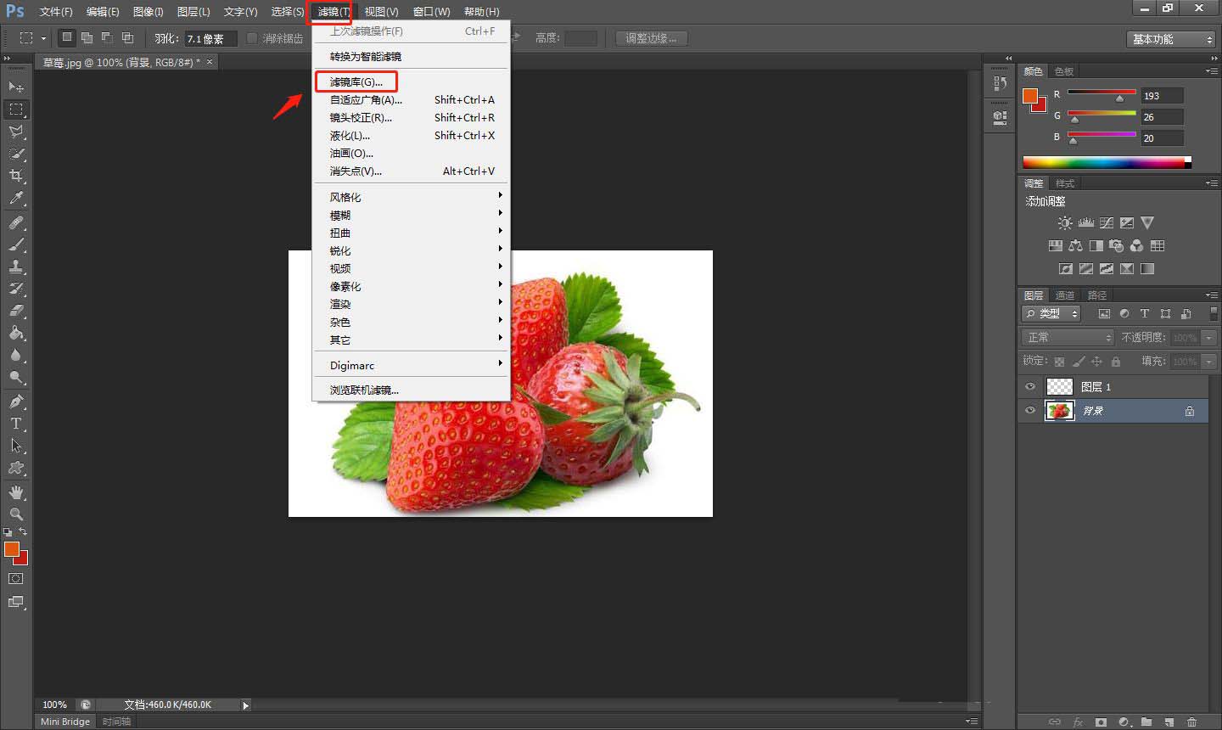Hide the 图层 1 layer visibility
This screenshot has width=1222, height=730.
point(1030,387)
